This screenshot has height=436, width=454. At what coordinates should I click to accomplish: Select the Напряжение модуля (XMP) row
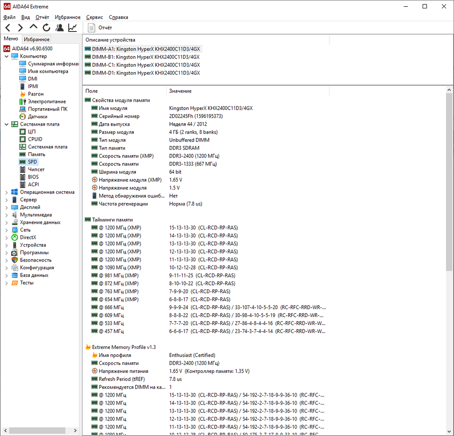(206, 180)
